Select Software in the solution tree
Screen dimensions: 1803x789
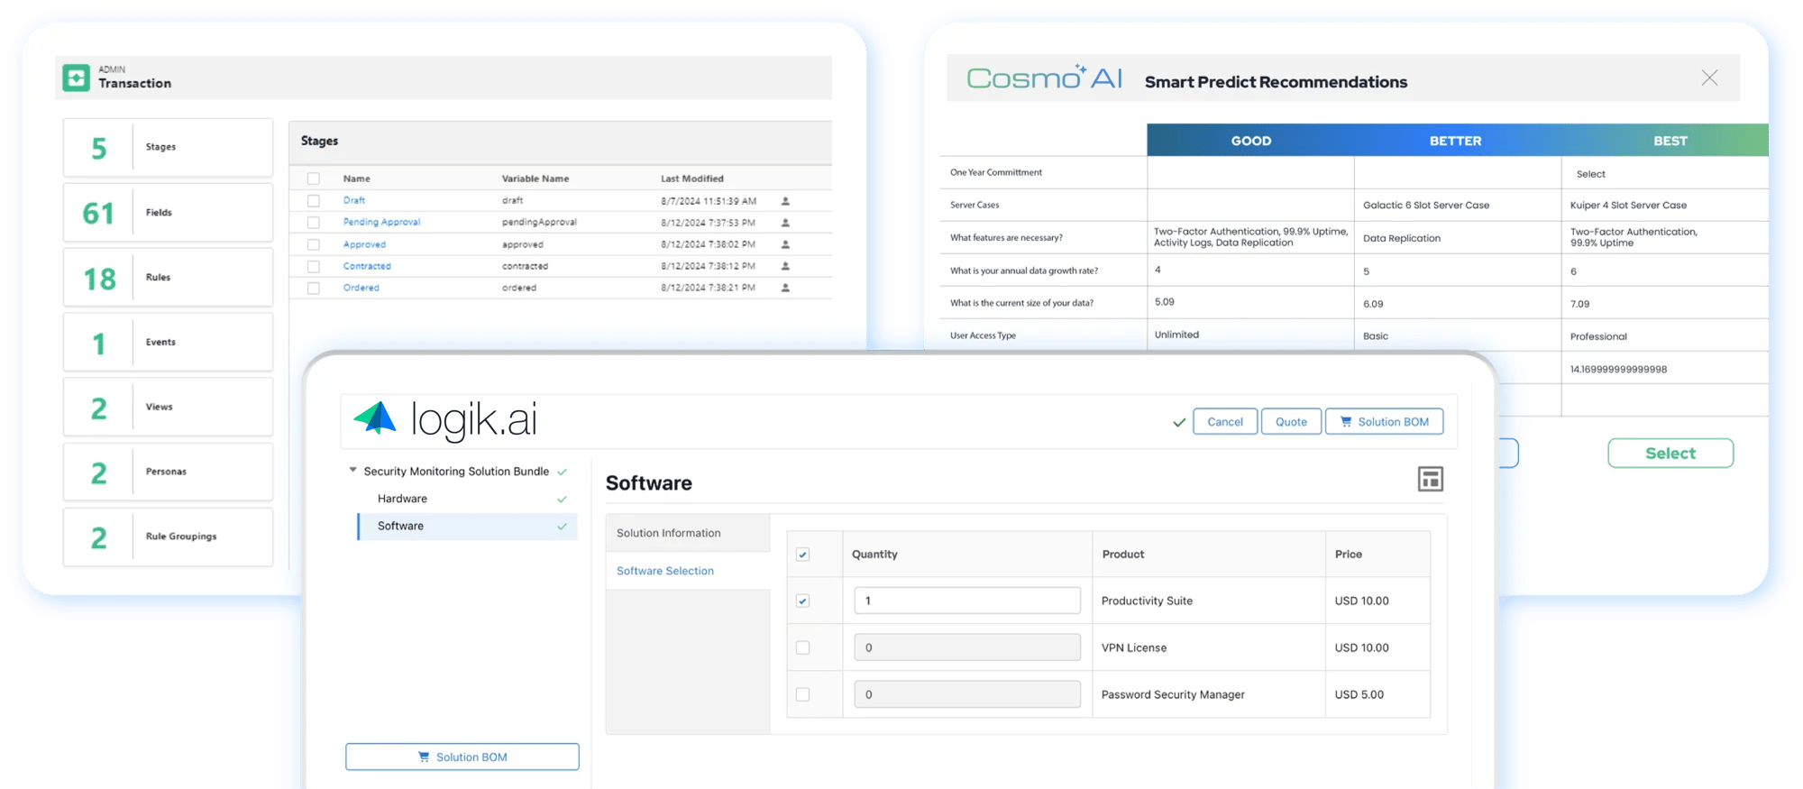pyautogui.click(x=467, y=527)
